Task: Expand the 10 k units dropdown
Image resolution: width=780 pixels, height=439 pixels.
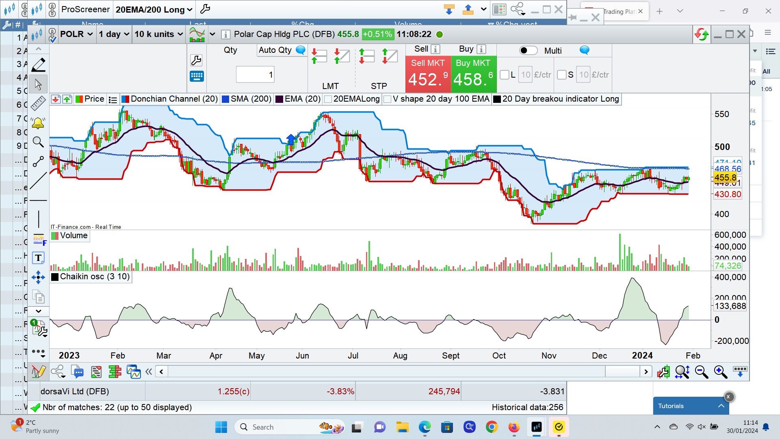Action: [x=158, y=34]
